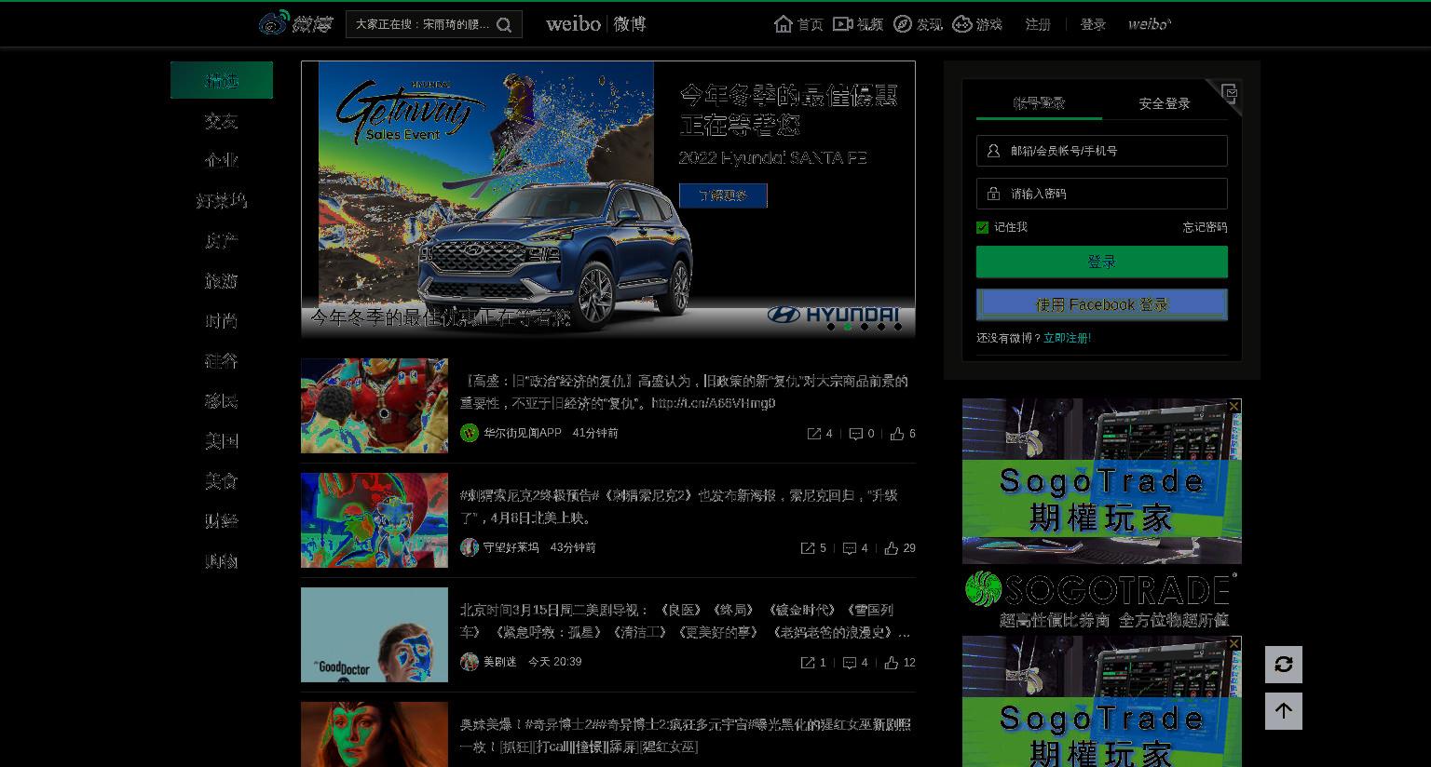Close the lower SogoTrade ad
The height and width of the screenshot is (767, 1431).
tap(1234, 643)
